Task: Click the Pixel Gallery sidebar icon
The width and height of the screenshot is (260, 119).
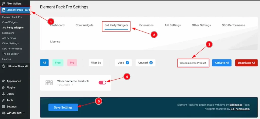Action: pyautogui.click(x=3, y=4)
